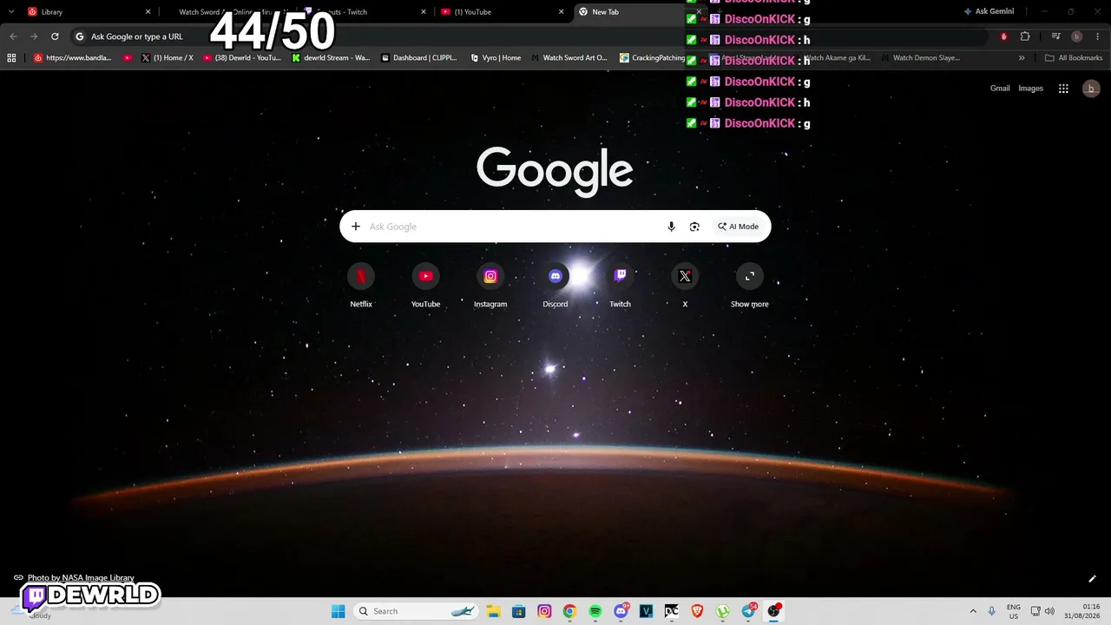This screenshot has height=625, width=1111.
Task: Open the (38) Dewrld YouTube bookmark
Action: tap(242, 58)
